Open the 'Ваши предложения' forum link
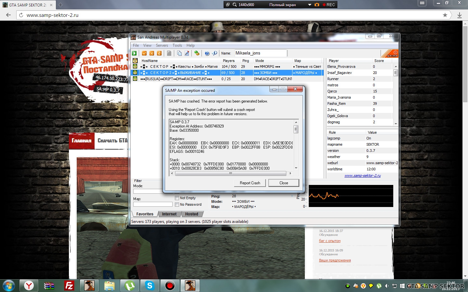Screen dimensions: 468x292 [x=335, y=260]
